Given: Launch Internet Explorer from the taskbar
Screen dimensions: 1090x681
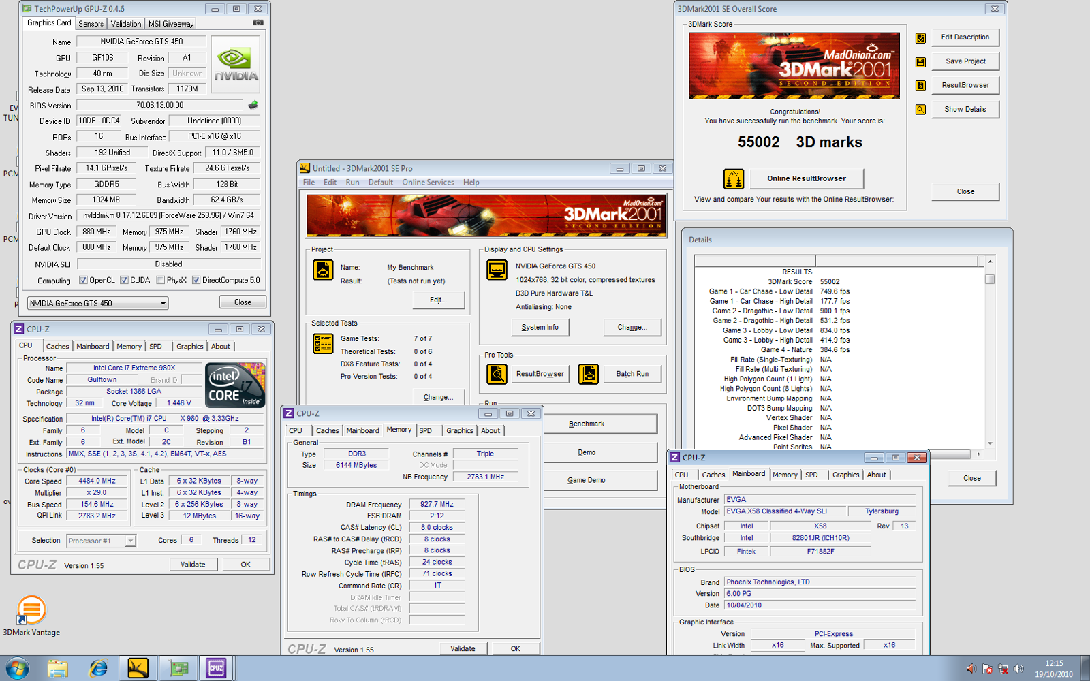Looking at the screenshot, I should pos(98,669).
